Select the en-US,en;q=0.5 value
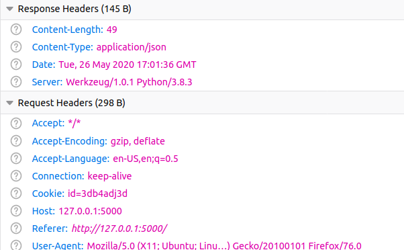Viewport: 404px width, 250px height. coord(146,159)
